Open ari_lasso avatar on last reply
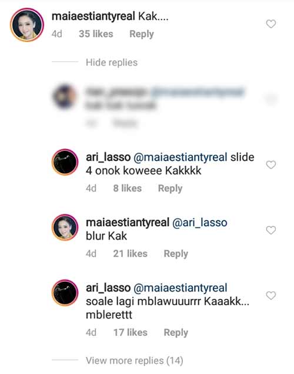 (65, 293)
